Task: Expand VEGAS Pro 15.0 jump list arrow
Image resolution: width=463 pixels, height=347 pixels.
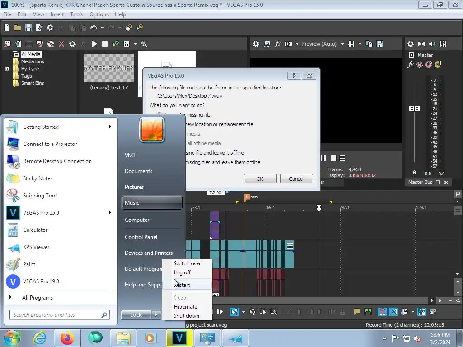Action: (110, 212)
